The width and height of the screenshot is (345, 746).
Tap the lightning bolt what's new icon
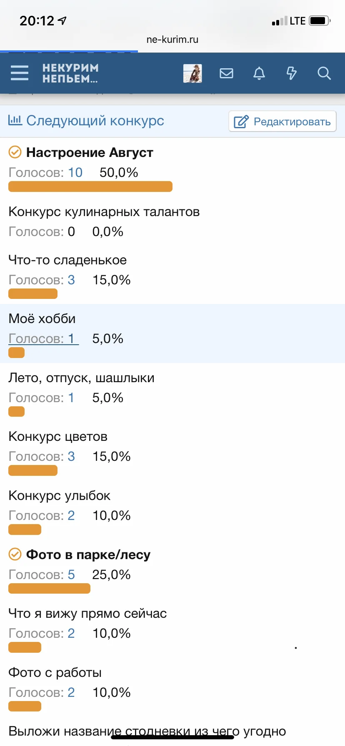[291, 73]
